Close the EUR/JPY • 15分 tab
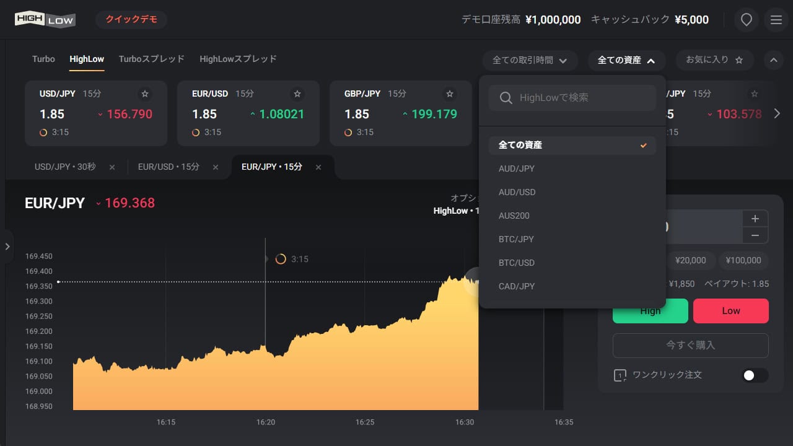793x446 pixels. (x=318, y=167)
